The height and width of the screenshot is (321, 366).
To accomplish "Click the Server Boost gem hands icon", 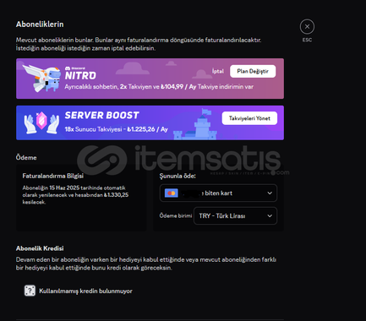I will (41, 122).
